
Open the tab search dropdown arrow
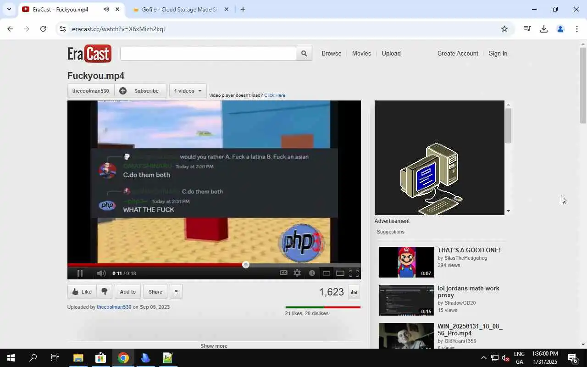(9, 9)
